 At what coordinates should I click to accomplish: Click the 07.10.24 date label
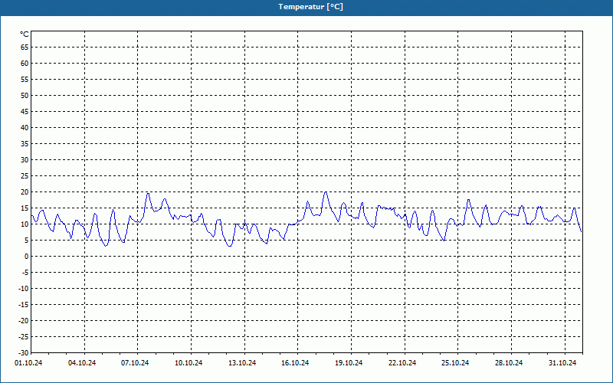pyautogui.click(x=135, y=363)
